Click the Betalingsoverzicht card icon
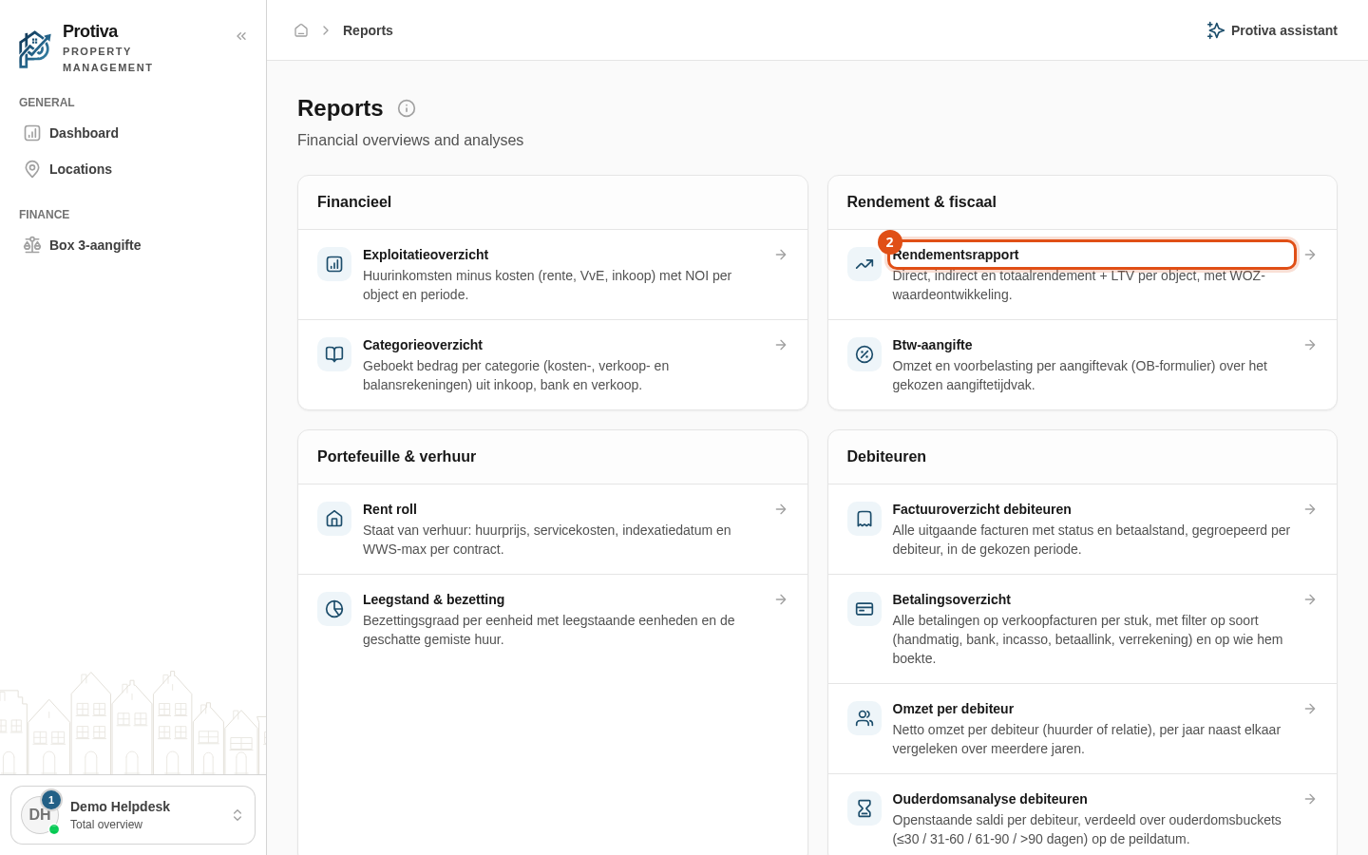 [x=864, y=609]
